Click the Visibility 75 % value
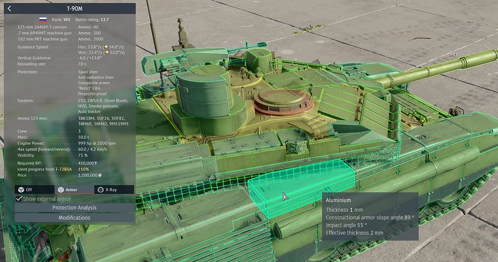 coord(83,155)
